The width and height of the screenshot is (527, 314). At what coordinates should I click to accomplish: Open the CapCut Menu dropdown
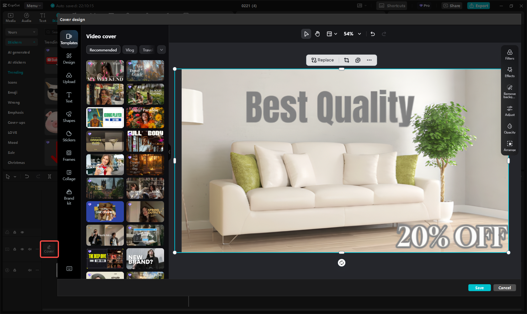pyautogui.click(x=34, y=6)
